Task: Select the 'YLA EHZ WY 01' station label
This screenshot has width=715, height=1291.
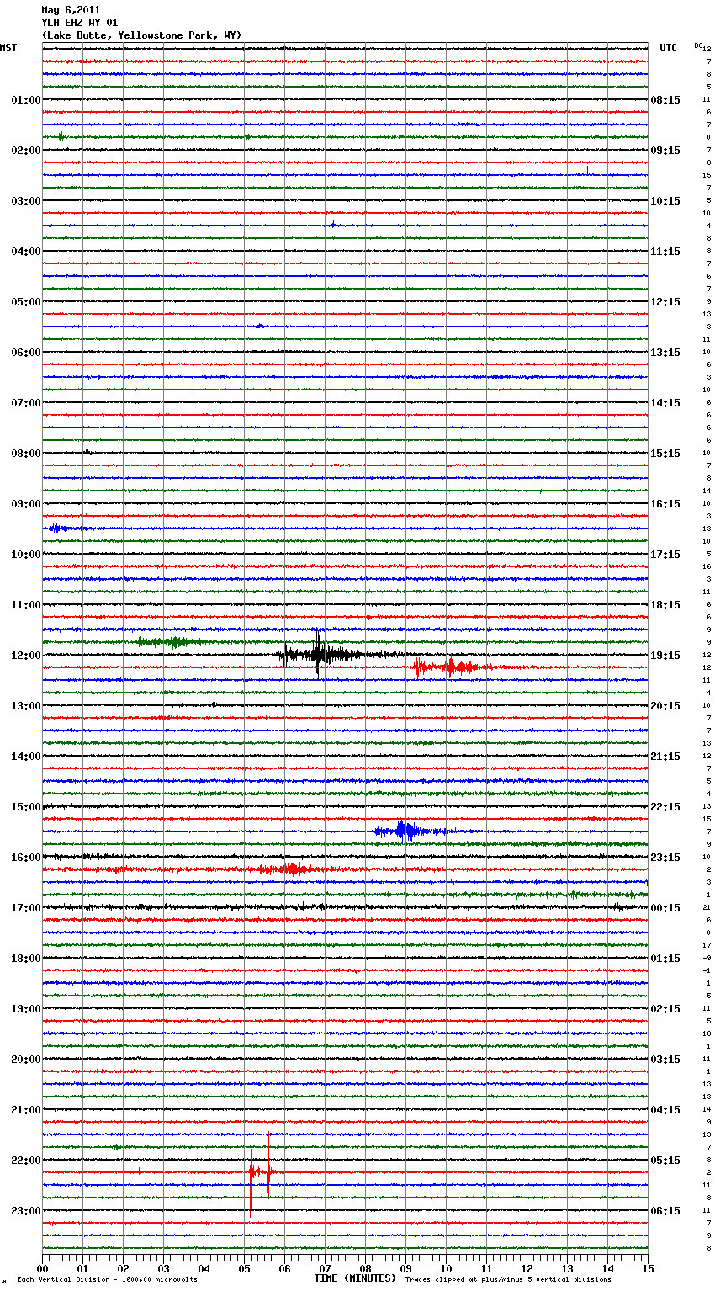Action: (80, 23)
